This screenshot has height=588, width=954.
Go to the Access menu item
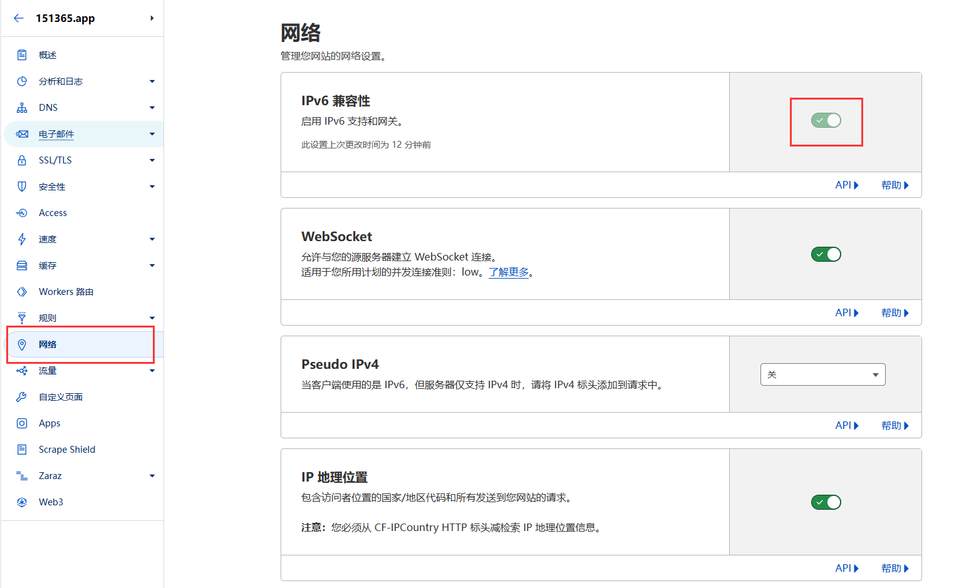[53, 213]
